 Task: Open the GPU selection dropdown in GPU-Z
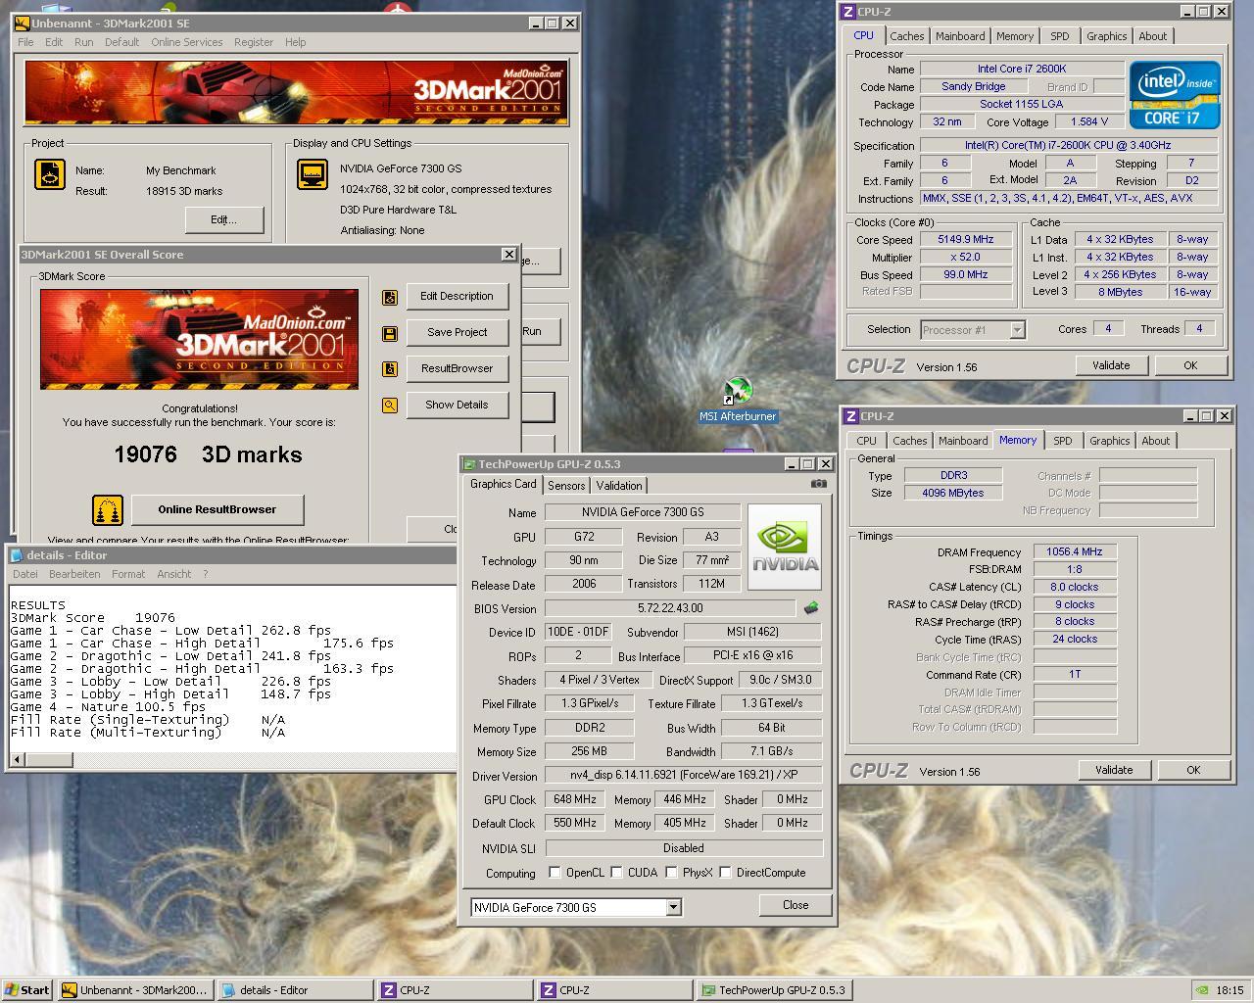[673, 908]
